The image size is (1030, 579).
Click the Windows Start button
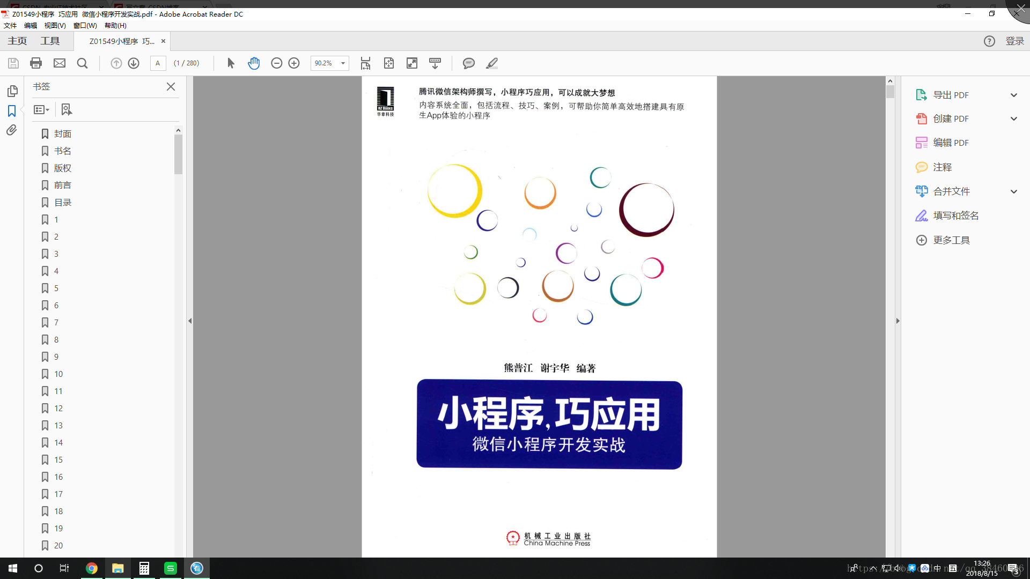(13, 568)
